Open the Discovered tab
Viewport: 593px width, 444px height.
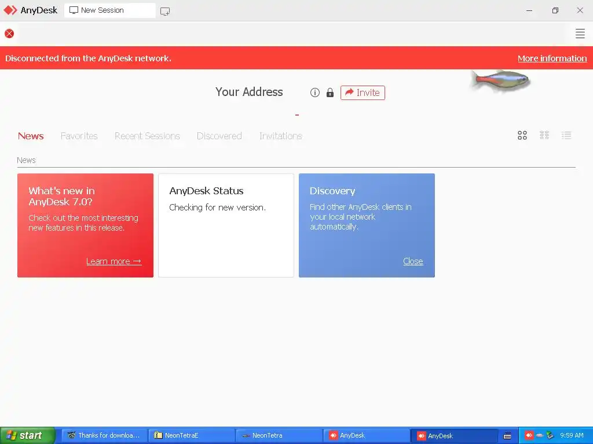(219, 136)
